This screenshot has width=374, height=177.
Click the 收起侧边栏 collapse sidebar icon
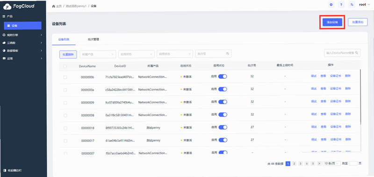(x=5, y=170)
